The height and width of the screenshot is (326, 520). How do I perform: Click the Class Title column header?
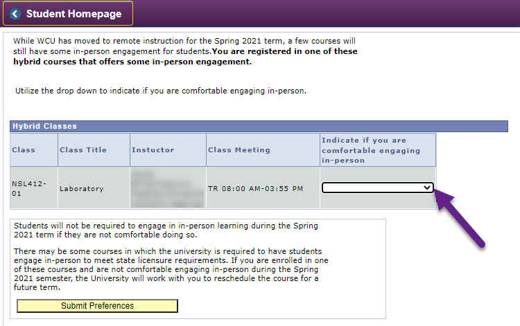click(x=83, y=150)
